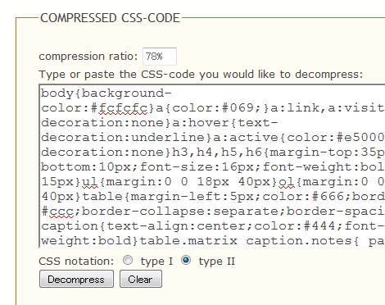Click the 'compression ratio:' label
This screenshot has height=305, width=385.
(x=88, y=57)
